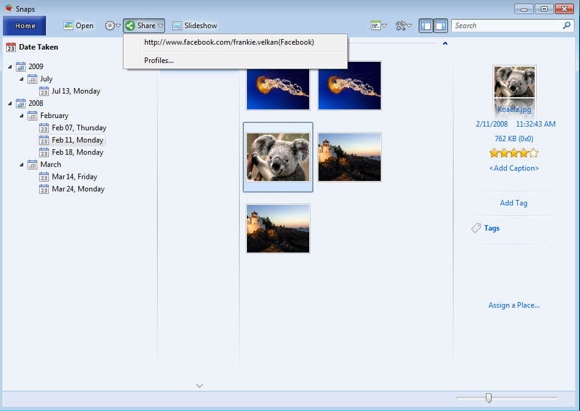Screen dimensions: 580x411
Task: Collapse the February month node
Action: click(22, 116)
